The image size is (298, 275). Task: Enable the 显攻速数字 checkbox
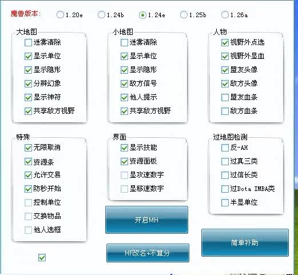(x=124, y=175)
